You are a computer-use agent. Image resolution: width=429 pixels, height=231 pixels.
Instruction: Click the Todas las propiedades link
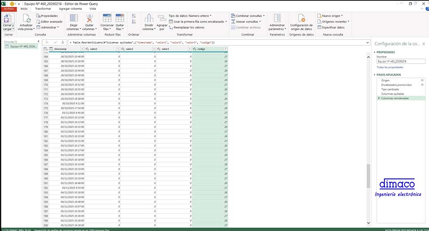[390, 67]
